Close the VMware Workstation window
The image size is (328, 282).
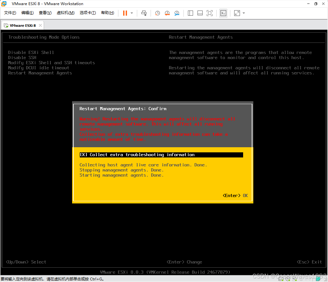[x=323, y=4]
